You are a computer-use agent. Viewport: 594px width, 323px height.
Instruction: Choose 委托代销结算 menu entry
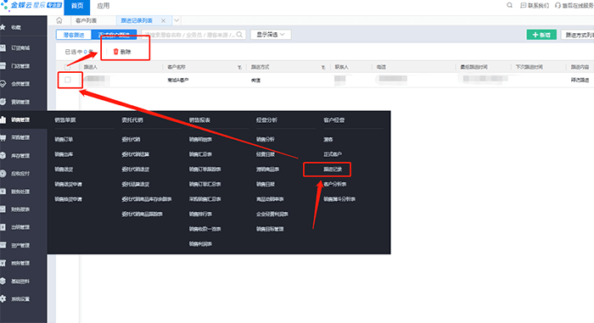(x=135, y=154)
